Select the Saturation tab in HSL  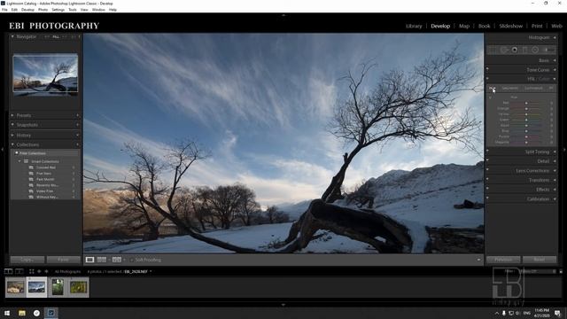[510, 89]
